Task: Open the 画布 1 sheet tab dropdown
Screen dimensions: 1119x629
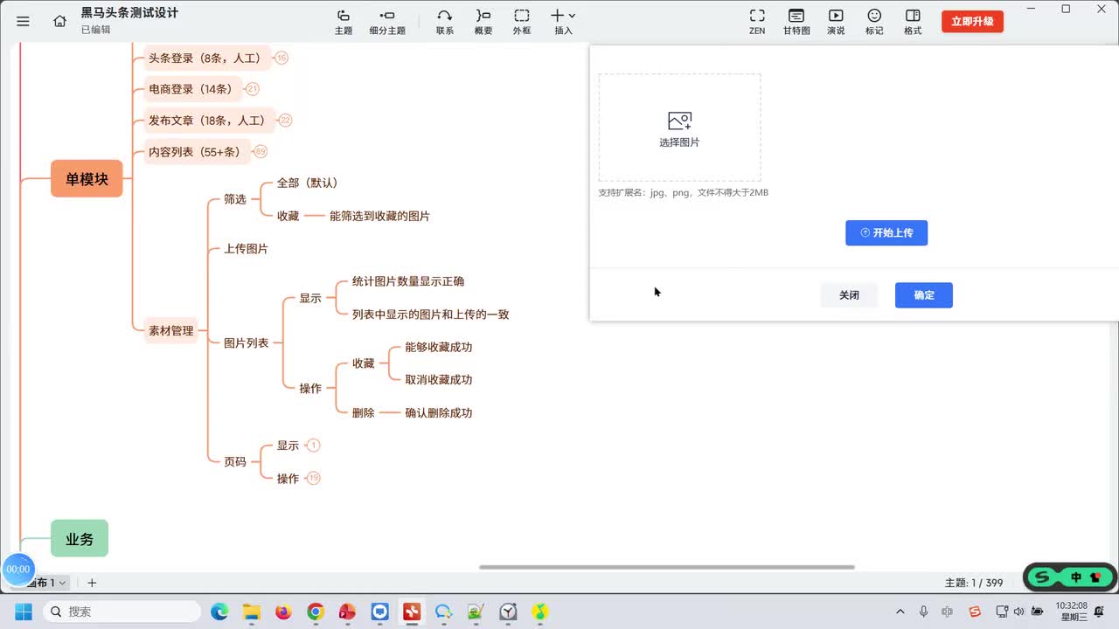Action: pos(62,583)
